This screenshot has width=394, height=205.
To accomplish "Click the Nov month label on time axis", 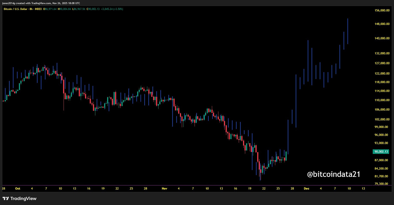I will point(165,189).
